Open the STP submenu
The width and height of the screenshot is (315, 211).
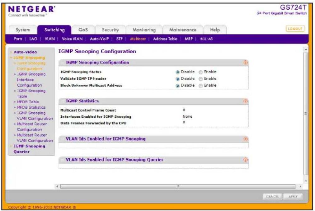(119, 39)
